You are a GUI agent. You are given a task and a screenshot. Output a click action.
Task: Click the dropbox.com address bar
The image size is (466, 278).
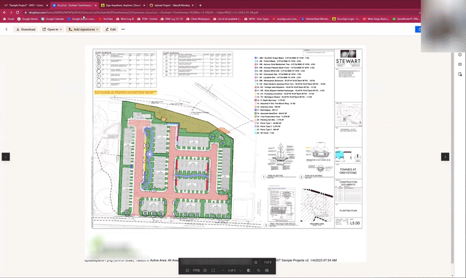click(x=220, y=12)
